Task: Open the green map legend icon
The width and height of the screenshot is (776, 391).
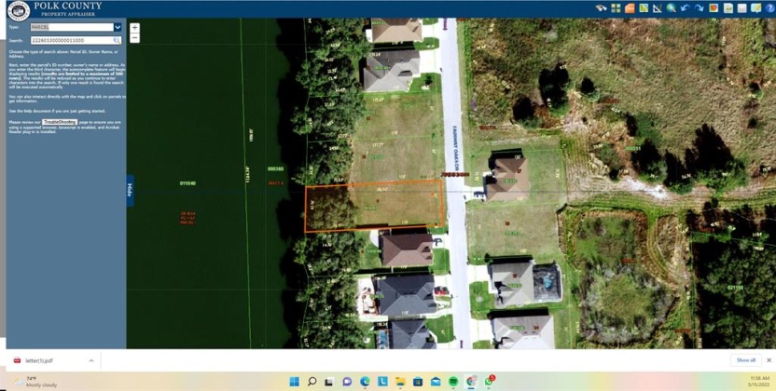Action: [644, 7]
